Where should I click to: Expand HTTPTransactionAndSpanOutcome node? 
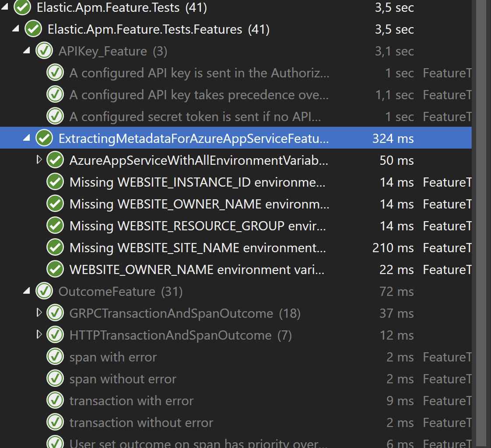39,334
